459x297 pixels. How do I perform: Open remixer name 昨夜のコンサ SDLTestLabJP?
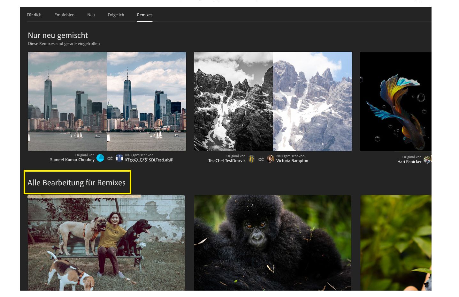149,160
